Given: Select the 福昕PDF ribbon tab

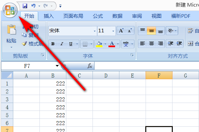Looking at the screenshot, I should (181, 16).
